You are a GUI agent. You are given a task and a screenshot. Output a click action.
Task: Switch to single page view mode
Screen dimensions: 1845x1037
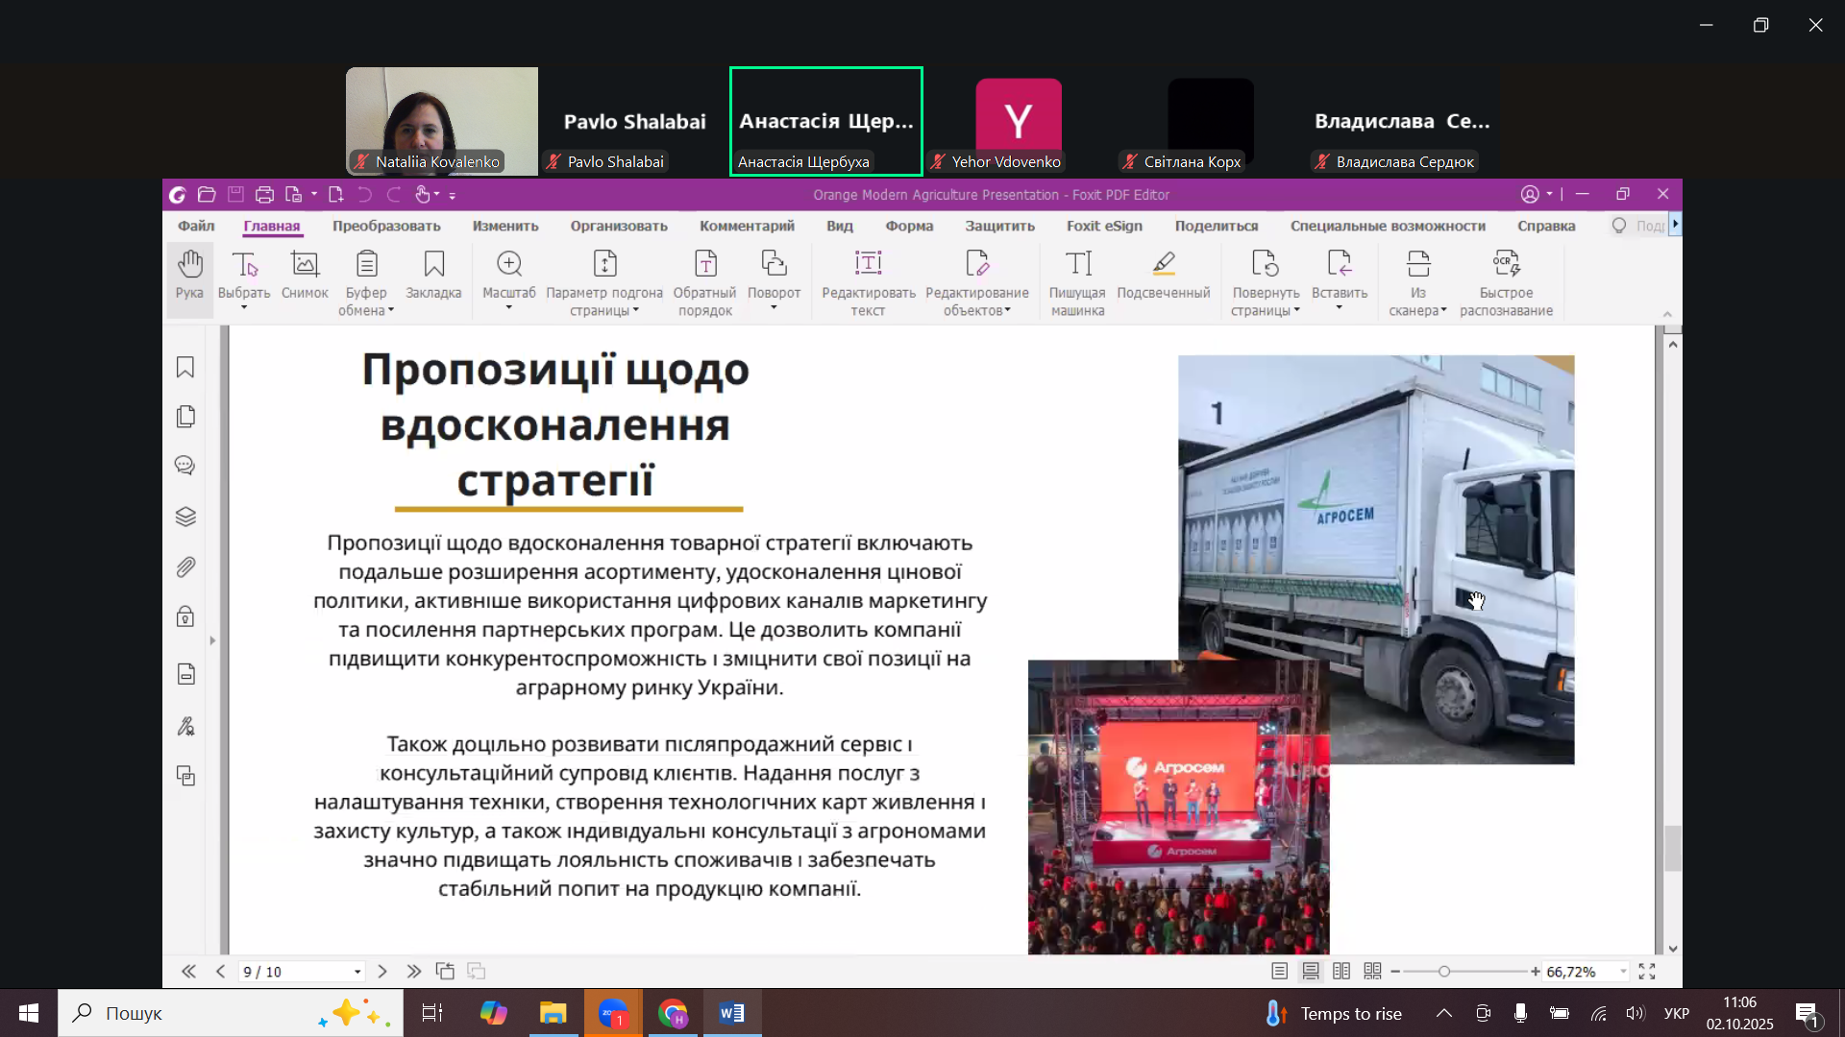pyautogui.click(x=1279, y=972)
